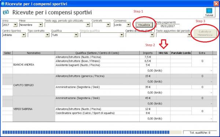The width and height of the screenshot is (220, 137).
Task: Click the Importo column header
Action: coord(148,53)
